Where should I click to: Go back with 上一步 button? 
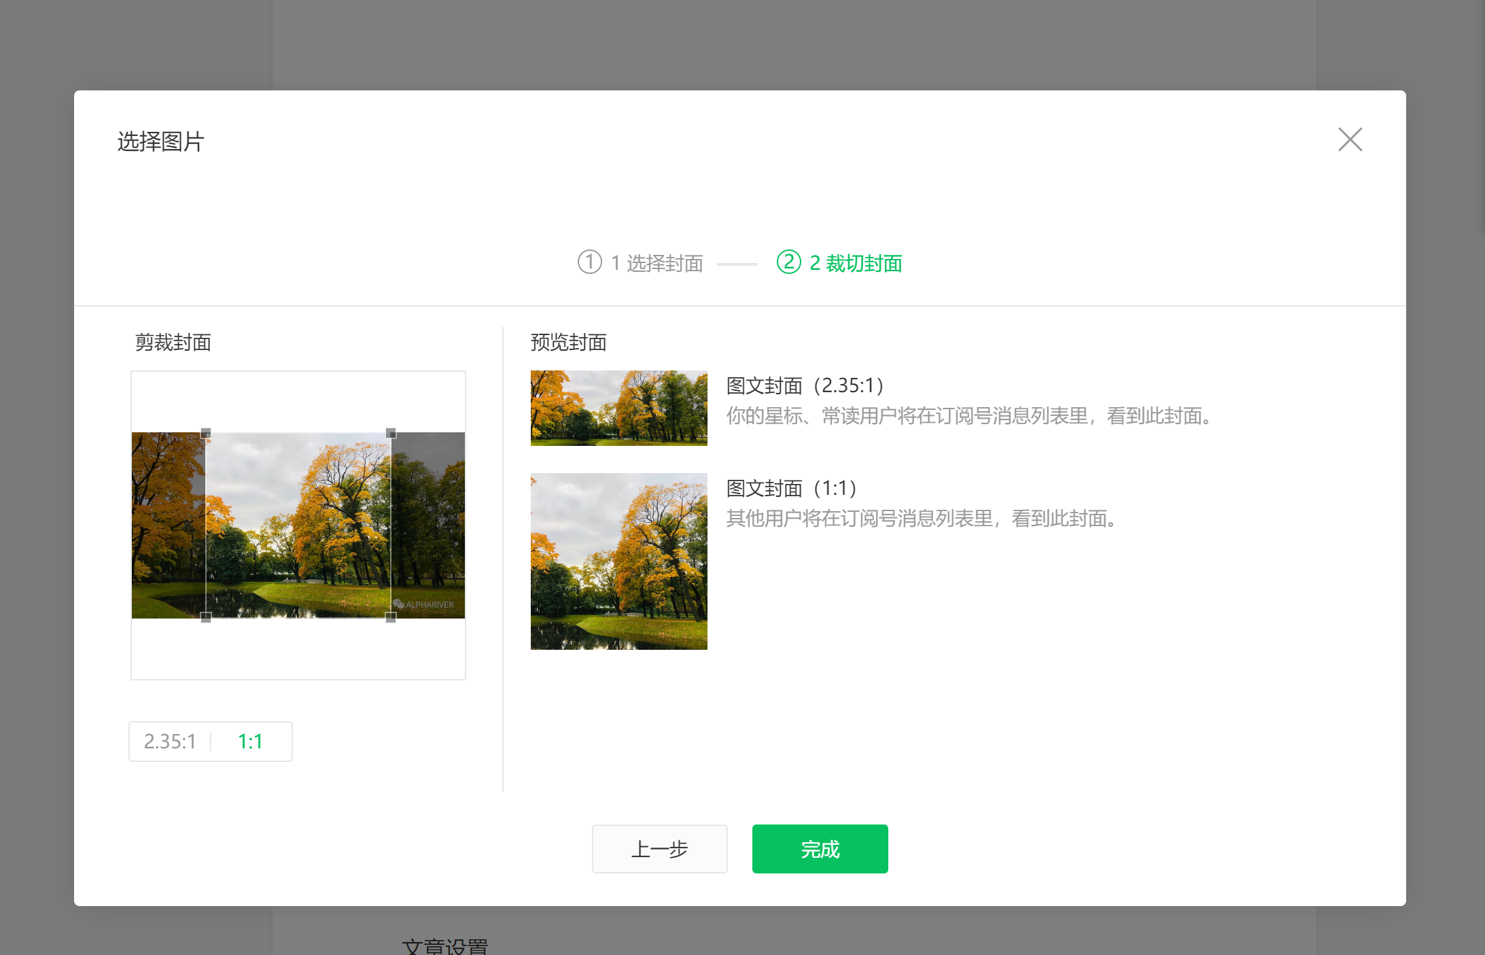659,848
